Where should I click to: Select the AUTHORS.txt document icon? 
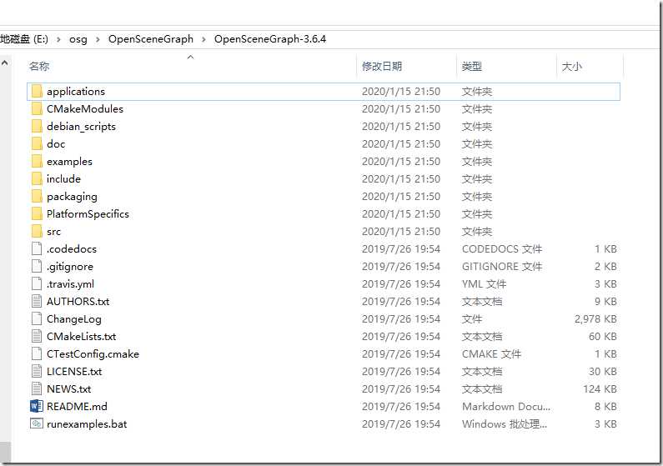click(37, 301)
